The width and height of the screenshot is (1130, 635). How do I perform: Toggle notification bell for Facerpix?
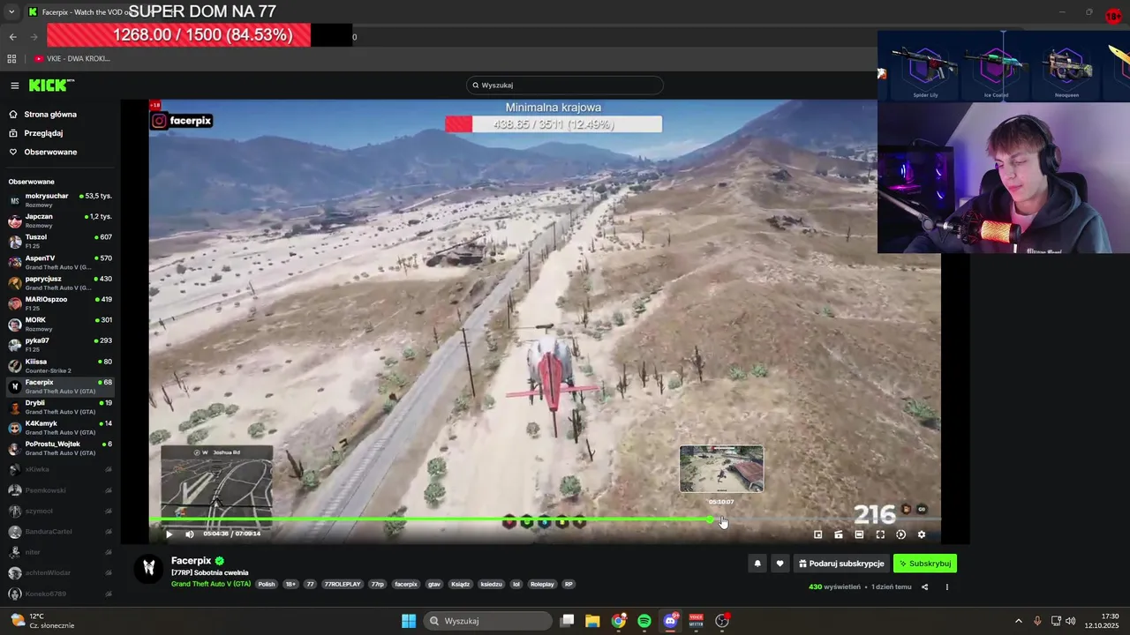coord(757,564)
